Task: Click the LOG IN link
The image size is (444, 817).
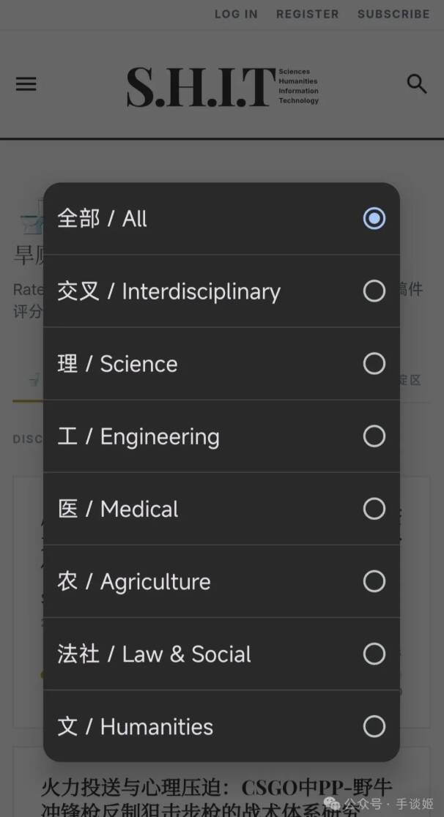Action: pyautogui.click(x=236, y=14)
